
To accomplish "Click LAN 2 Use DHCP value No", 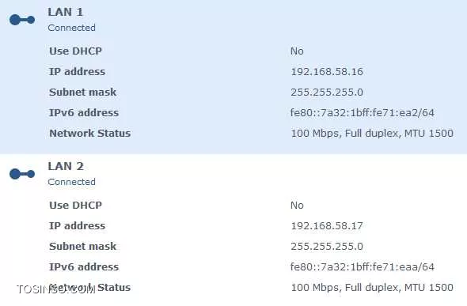I will click(x=297, y=206).
